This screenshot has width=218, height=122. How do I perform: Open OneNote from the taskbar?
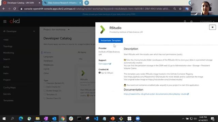point(46,119)
